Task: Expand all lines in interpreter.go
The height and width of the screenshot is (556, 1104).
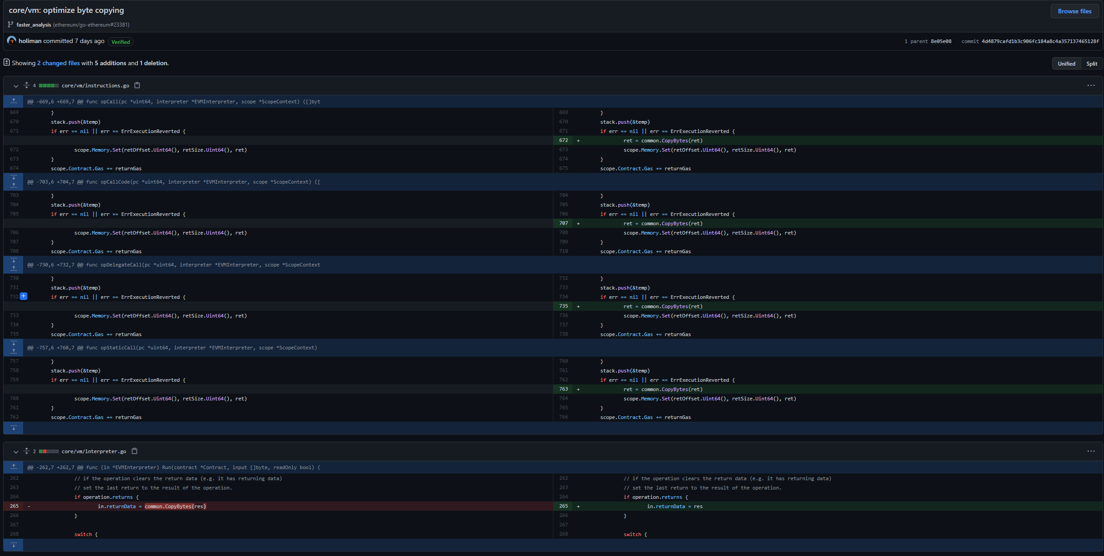Action: coord(27,451)
